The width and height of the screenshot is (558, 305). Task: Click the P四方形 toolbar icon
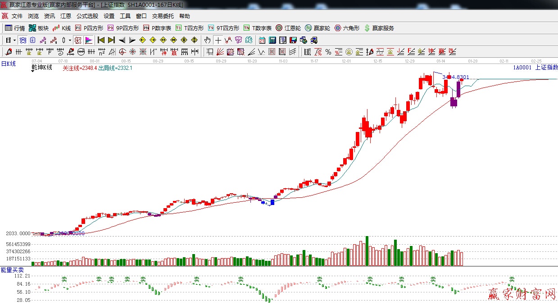(89, 28)
